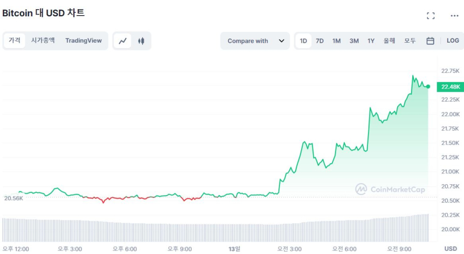Click the green 22.48K current price label
Image resolution: width=464 pixels, height=254 pixels.
point(451,86)
